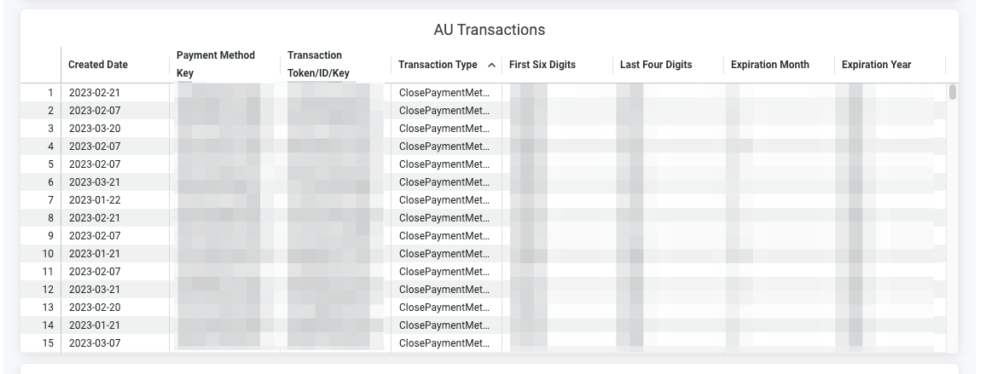Click the AU Transactions table title
This screenshot has height=374, width=986.
coord(490,30)
